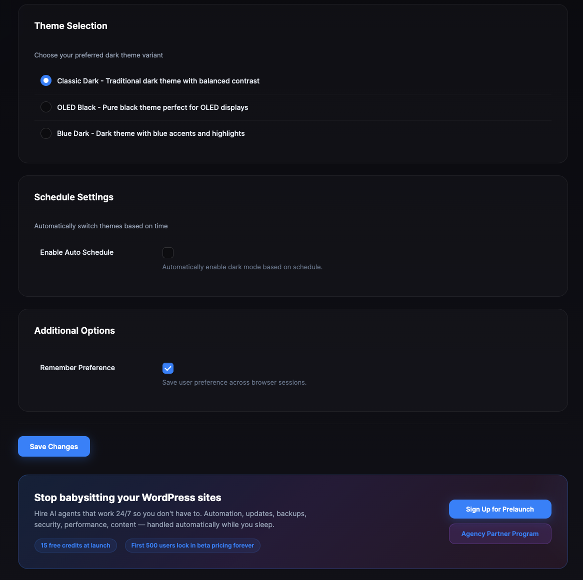
Task: Click the Remember Preference label
Action: click(77, 368)
